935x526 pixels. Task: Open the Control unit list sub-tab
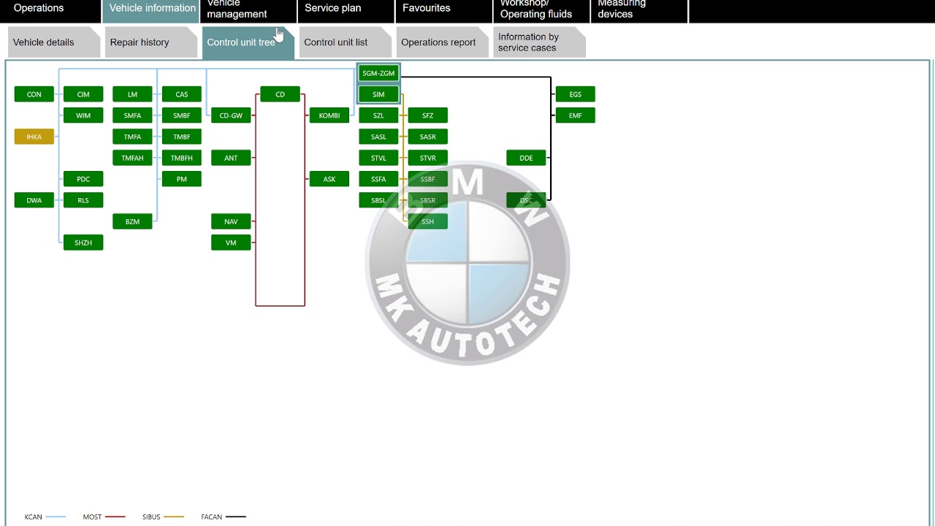click(x=346, y=42)
